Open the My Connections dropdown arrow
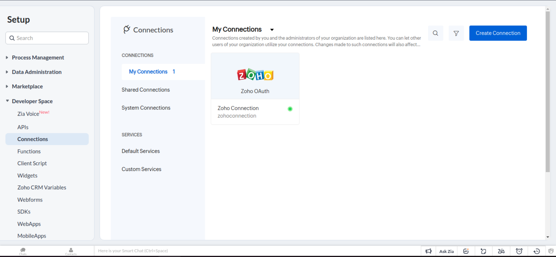This screenshot has height=257, width=556. pyautogui.click(x=272, y=30)
